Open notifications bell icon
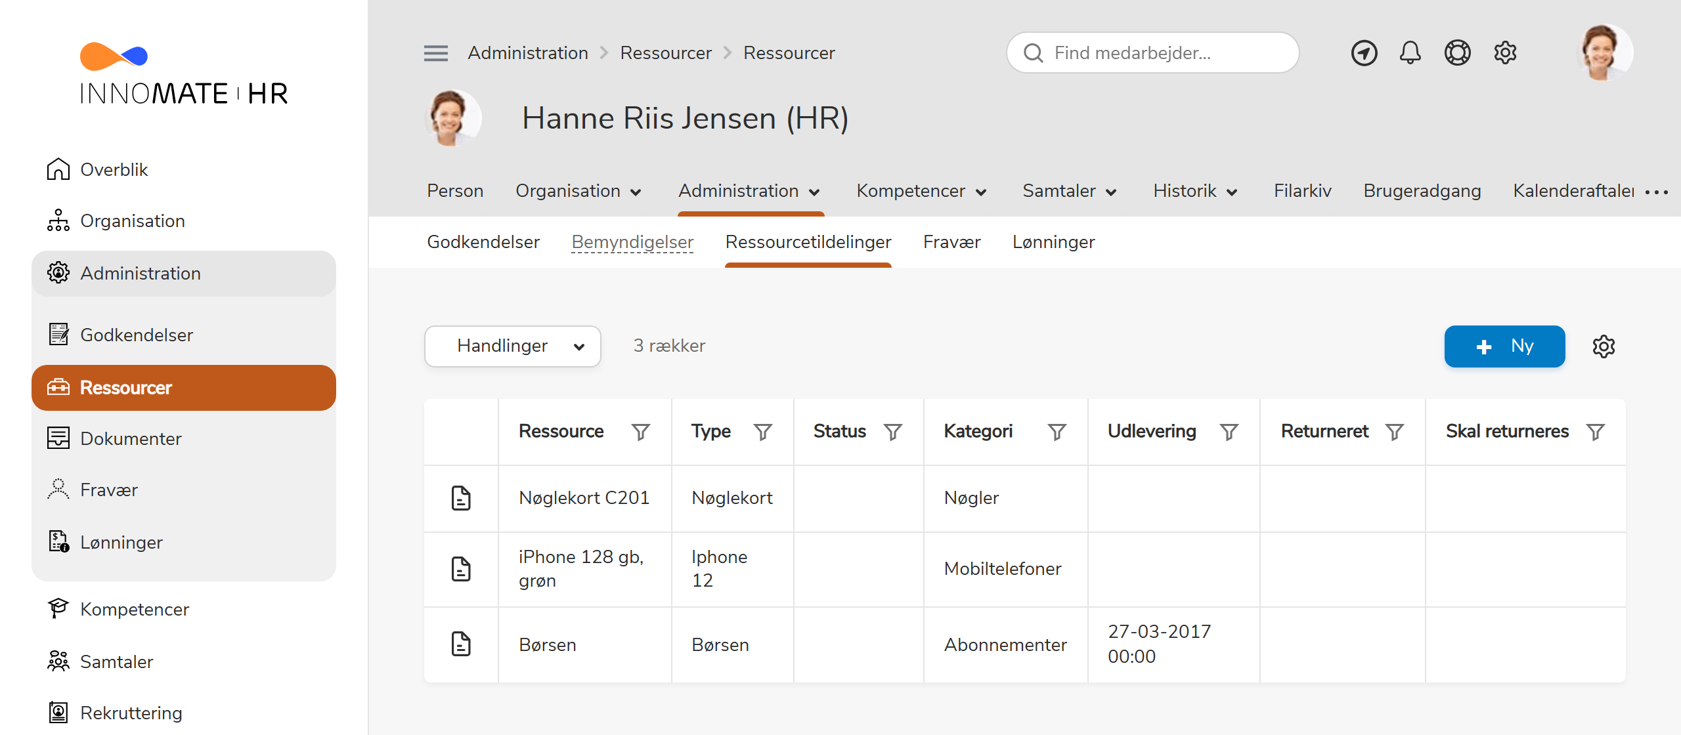 click(x=1410, y=53)
